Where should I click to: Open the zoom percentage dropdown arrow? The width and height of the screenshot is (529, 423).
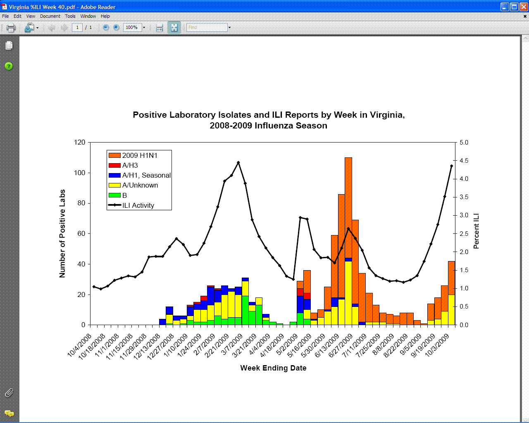coord(144,28)
